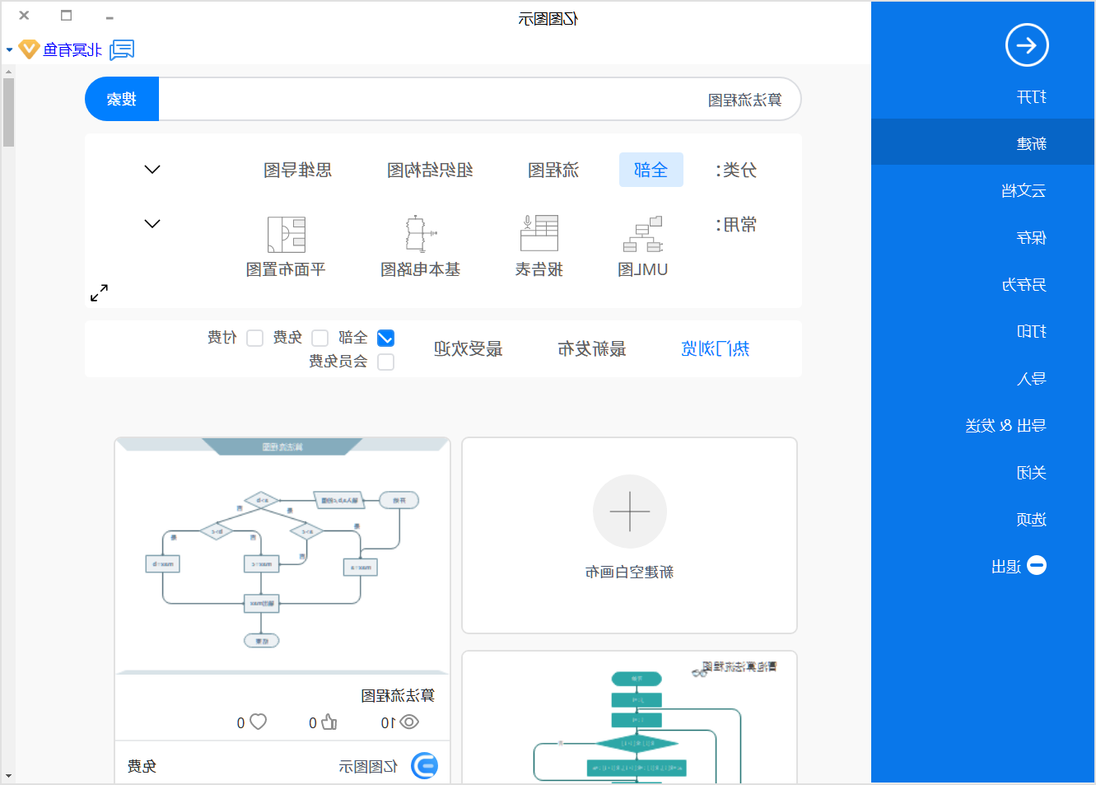
Task: Click the 亿图图示 author name on card
Action: click(368, 766)
